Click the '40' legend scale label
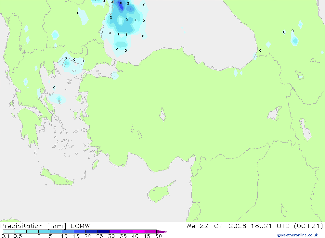 pos(135,236)
